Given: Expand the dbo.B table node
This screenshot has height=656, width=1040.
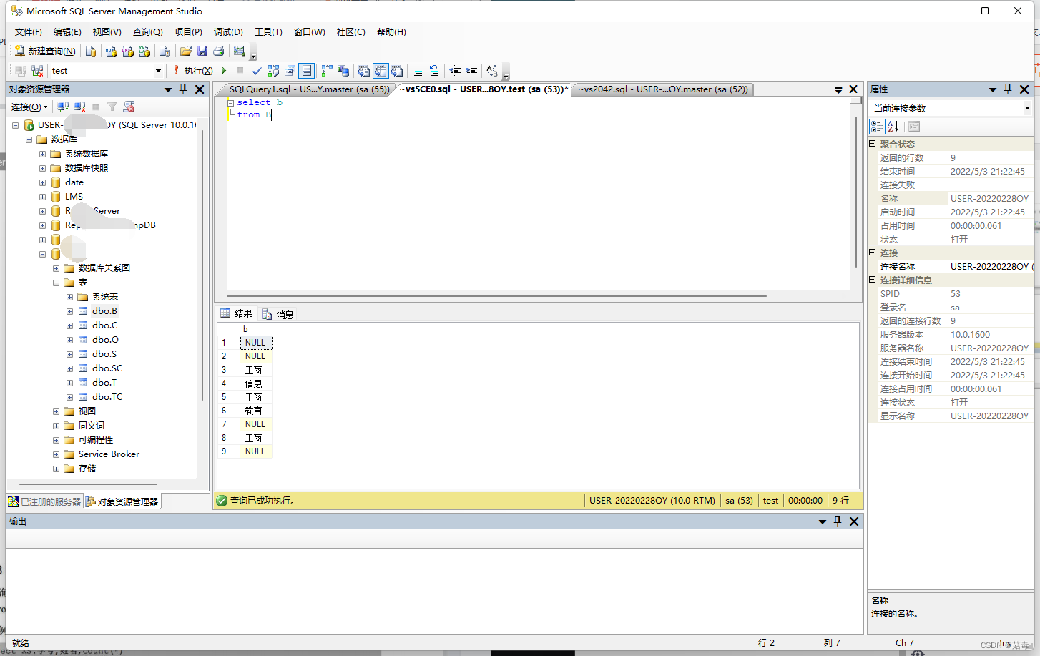Looking at the screenshot, I should 69,311.
